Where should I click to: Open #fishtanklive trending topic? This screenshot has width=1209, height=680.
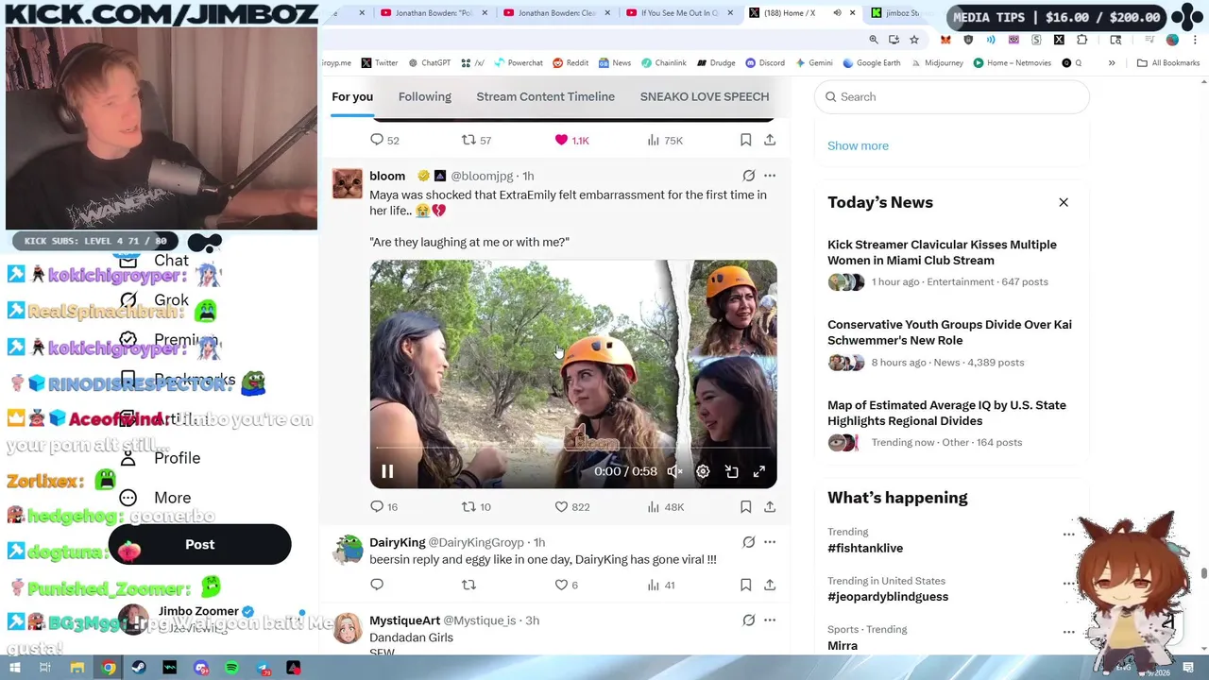click(865, 548)
